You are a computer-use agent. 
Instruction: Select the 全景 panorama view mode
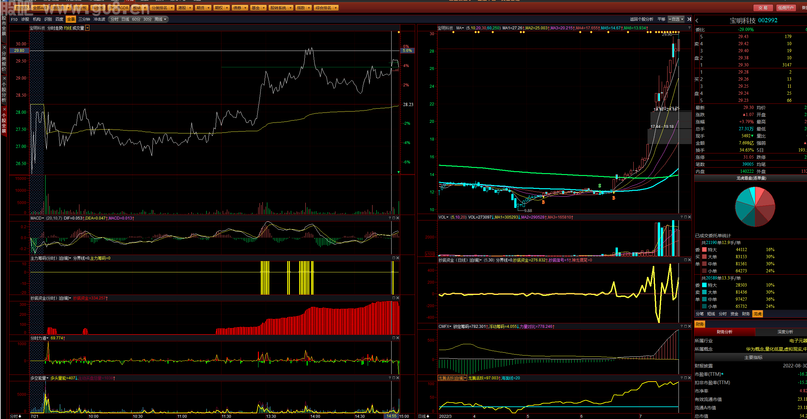[71, 19]
